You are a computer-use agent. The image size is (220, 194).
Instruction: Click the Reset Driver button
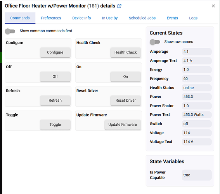[126, 100]
